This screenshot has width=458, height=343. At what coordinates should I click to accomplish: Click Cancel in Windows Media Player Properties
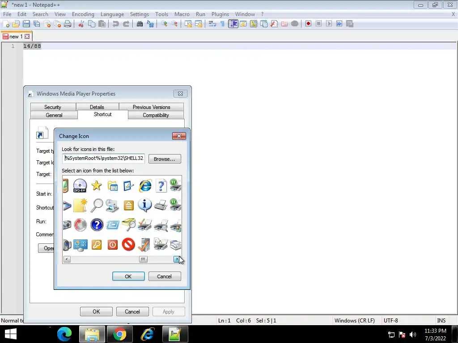point(132,311)
